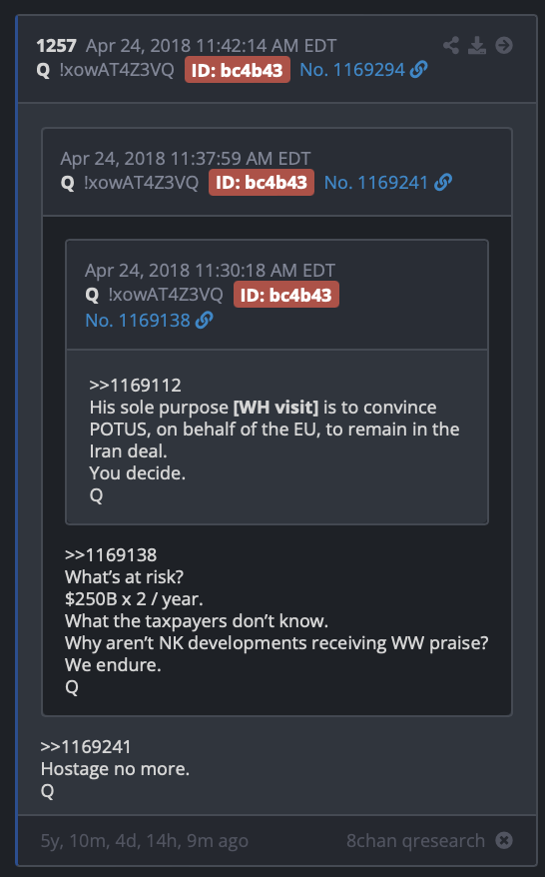Follow the >>1169112 reply reference
Viewport: 545px width, 877px height.
point(136,386)
